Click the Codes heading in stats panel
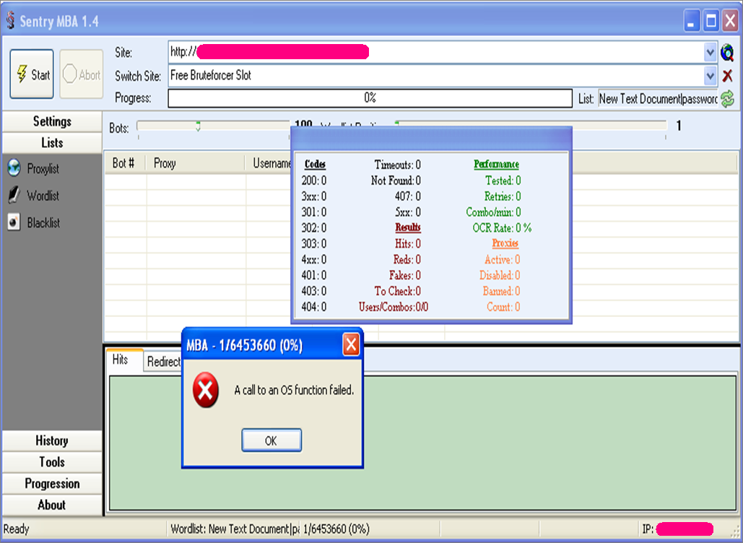Screen dimensions: 743x543 coord(315,164)
